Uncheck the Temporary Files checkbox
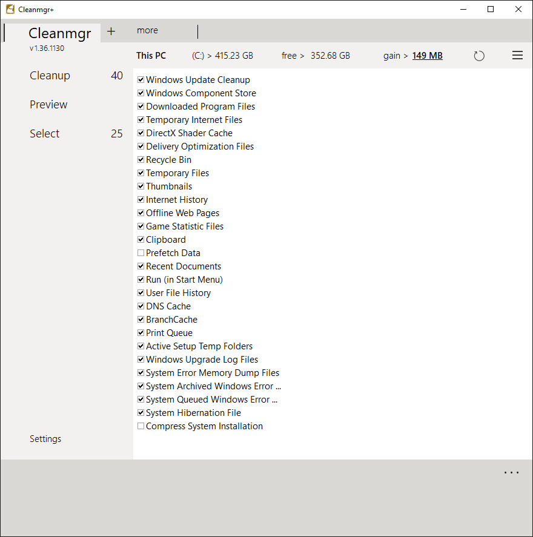 pyautogui.click(x=141, y=173)
